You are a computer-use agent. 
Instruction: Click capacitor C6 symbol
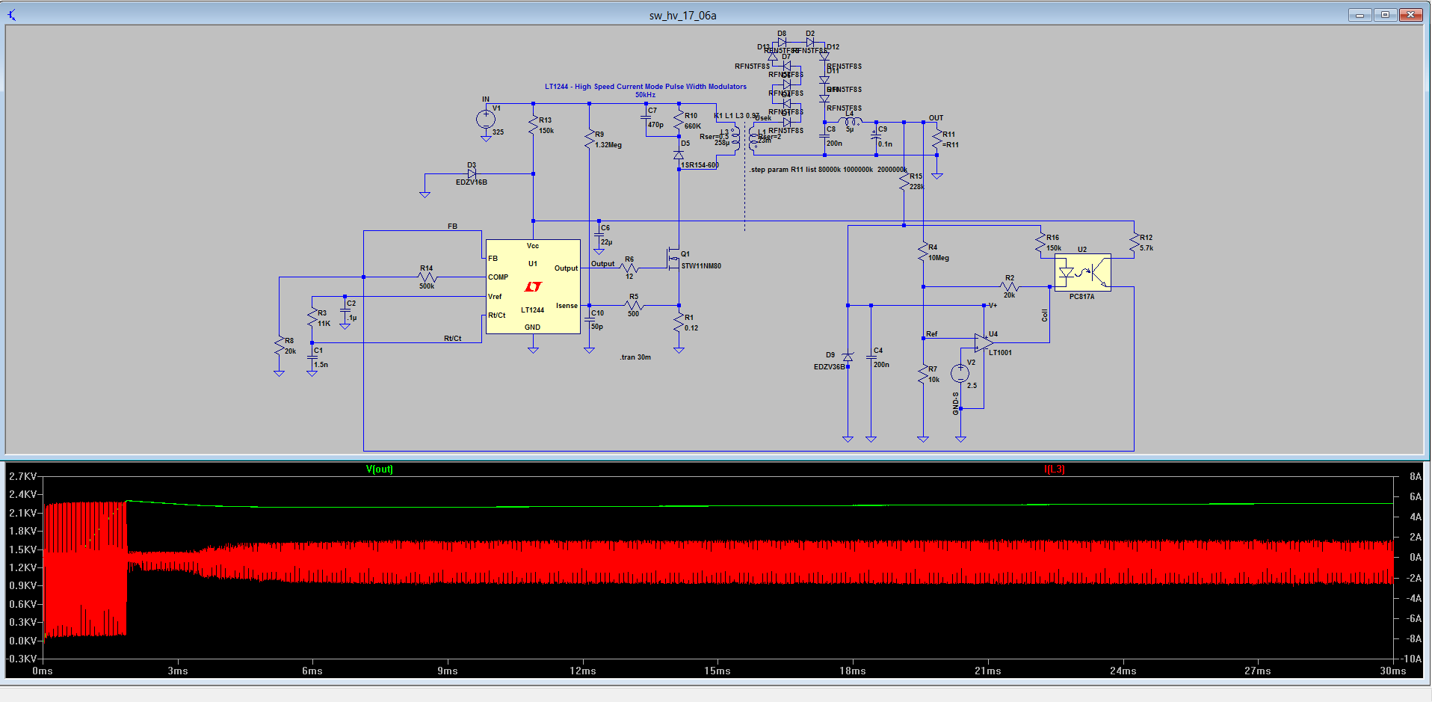point(599,235)
